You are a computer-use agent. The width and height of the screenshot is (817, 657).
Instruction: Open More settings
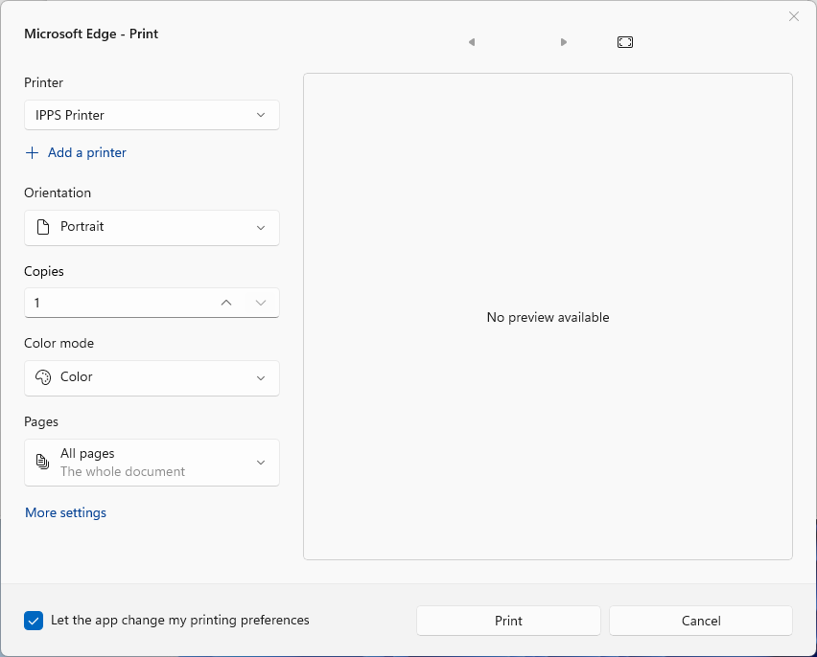tap(65, 512)
